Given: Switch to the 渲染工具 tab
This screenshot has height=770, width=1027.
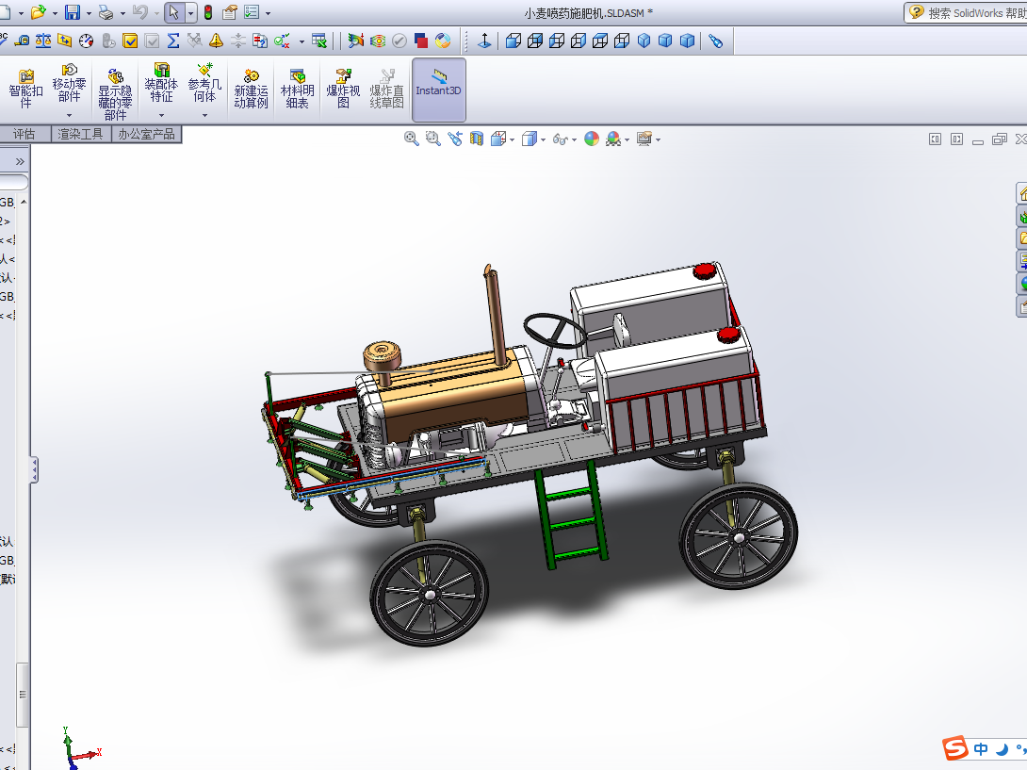Looking at the screenshot, I should (x=81, y=135).
